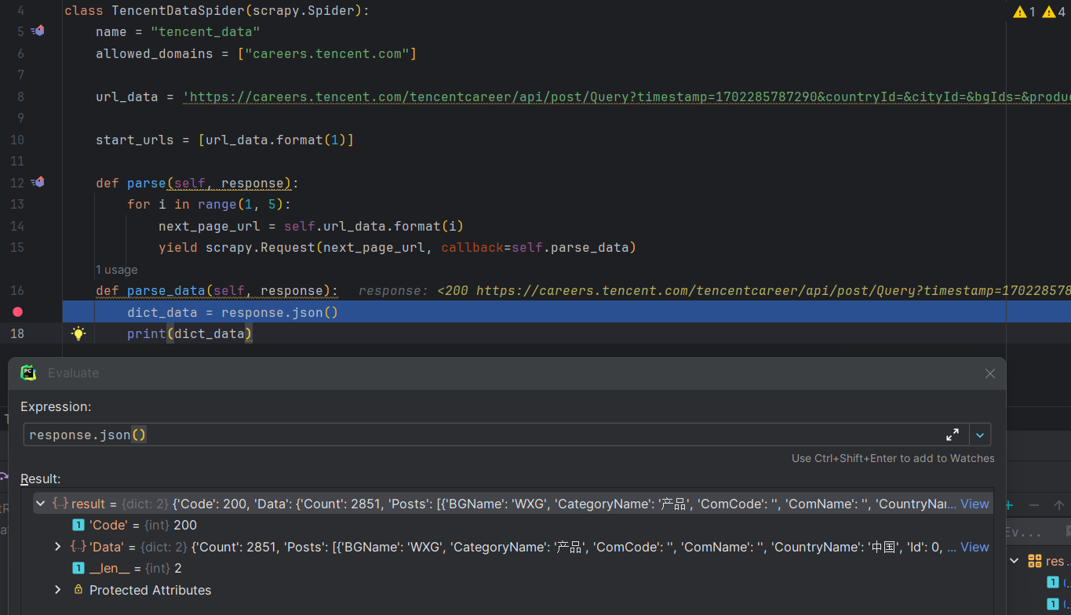
Task: Click the lock icon beside Protected Attributes
Action: (x=78, y=590)
